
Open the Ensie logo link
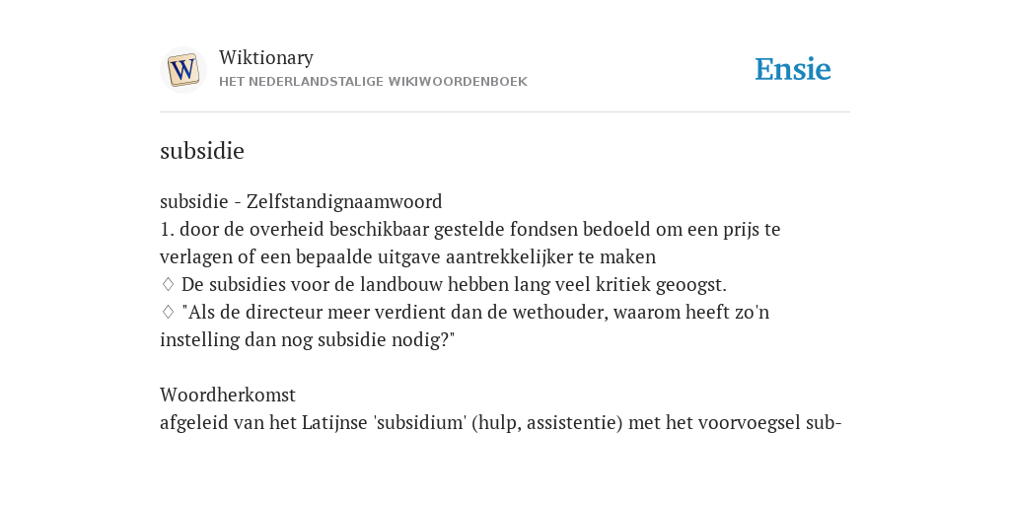(x=793, y=70)
